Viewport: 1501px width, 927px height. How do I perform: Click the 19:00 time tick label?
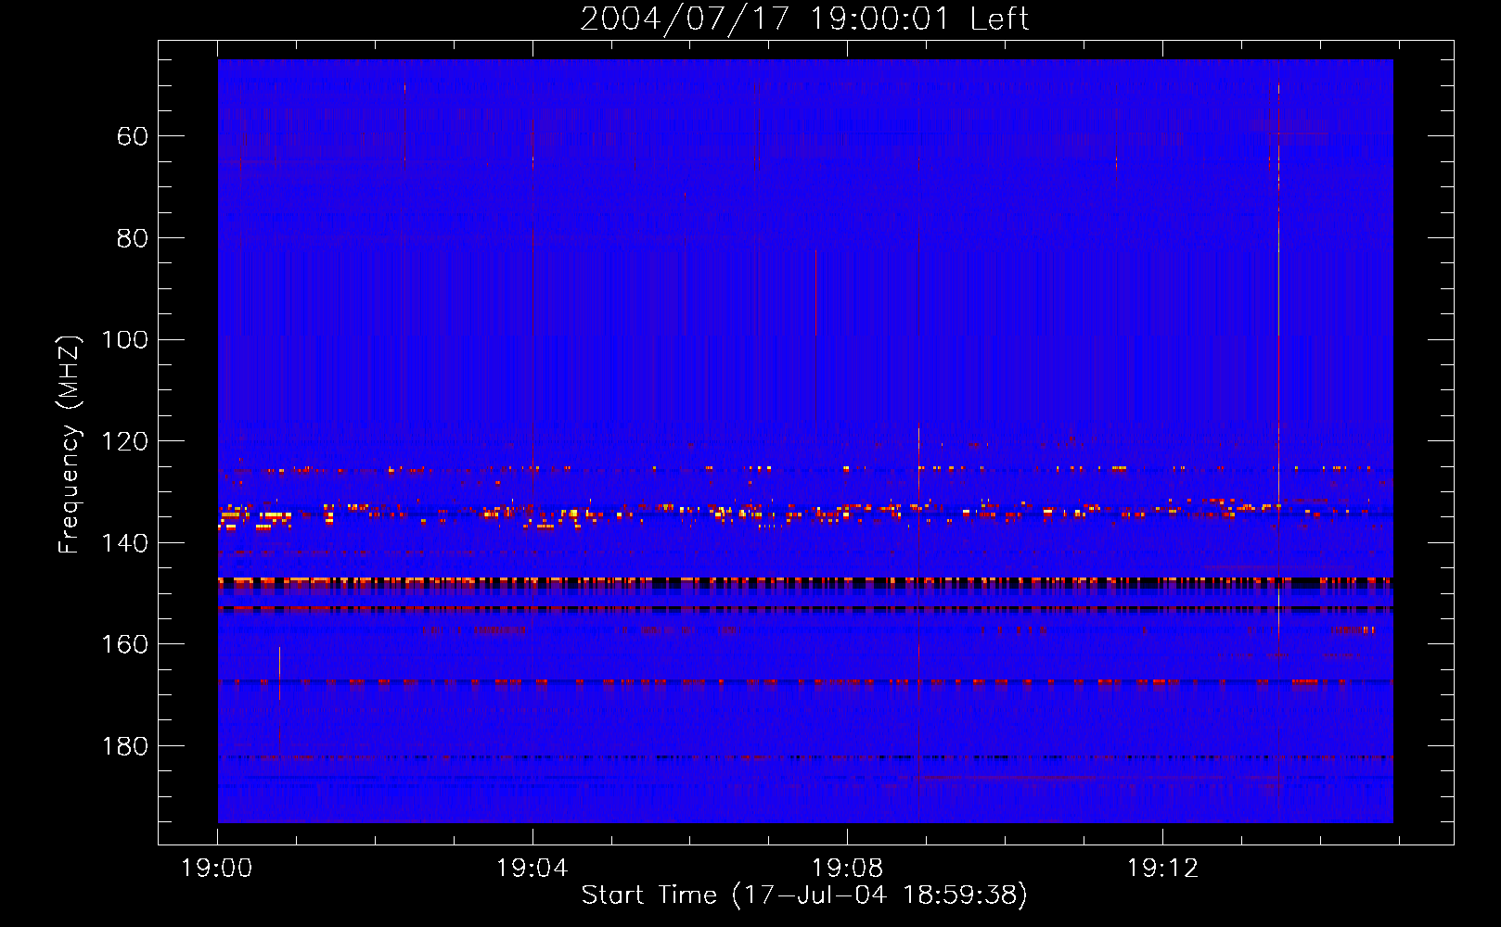(x=217, y=869)
